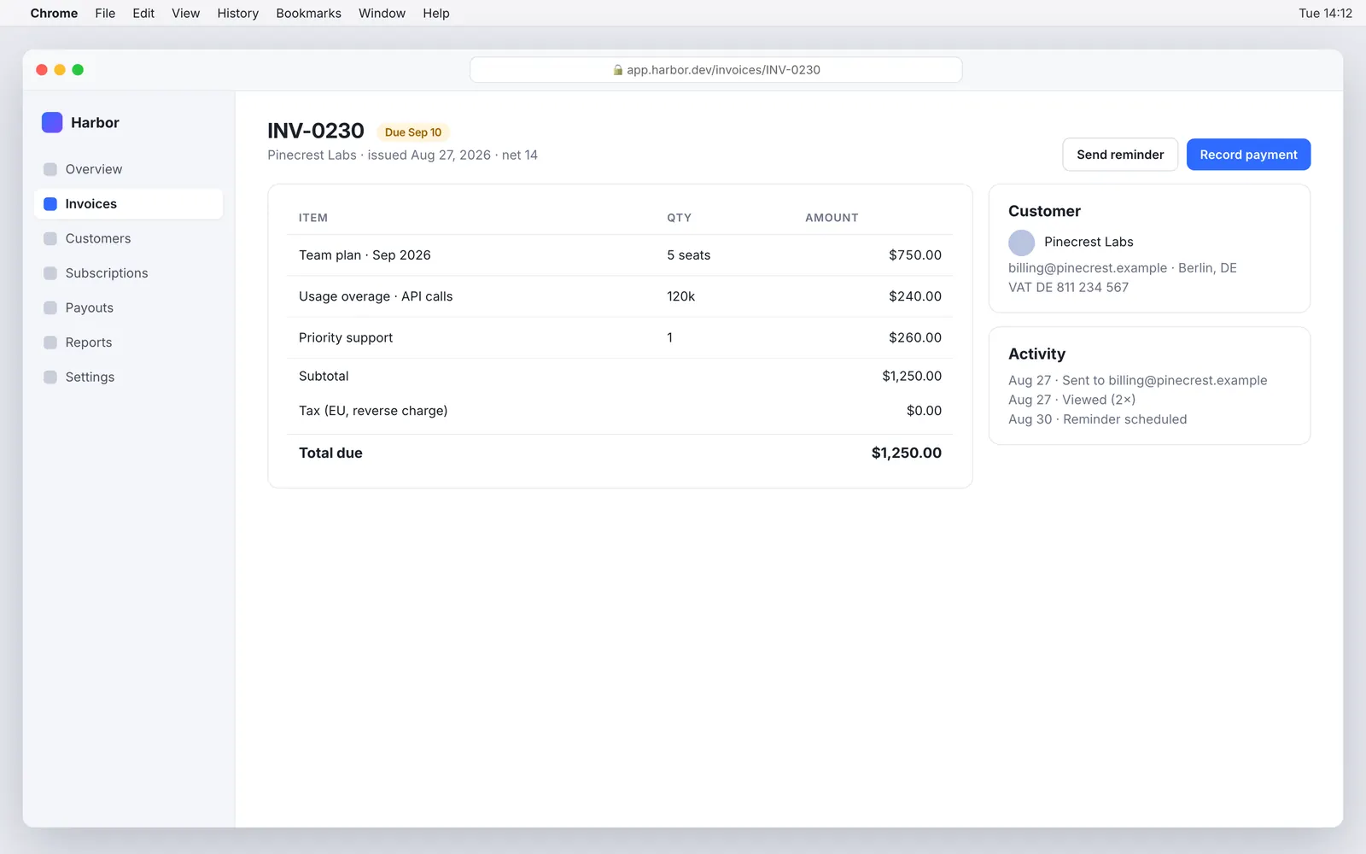This screenshot has width=1366, height=854.
Task: Click the Reports sidebar icon
Action: point(50,342)
